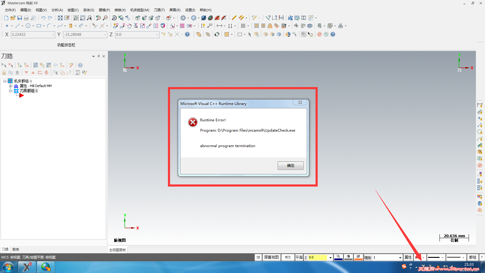The image size is (485, 273).
Task: Select the Zoom window icon
Action: [76, 18]
